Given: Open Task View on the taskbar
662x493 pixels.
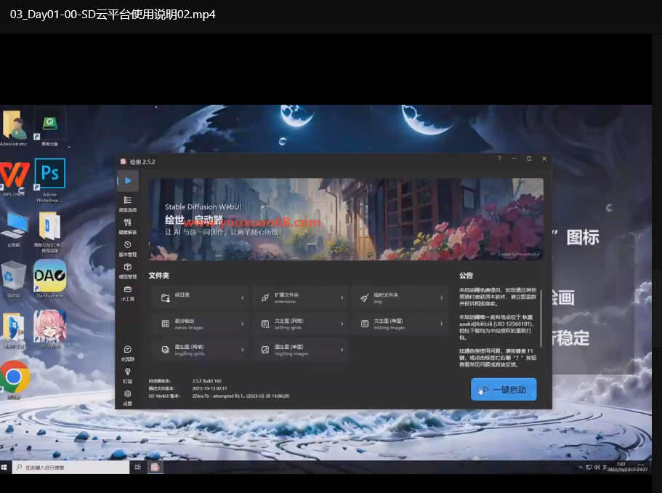Looking at the screenshot, I should (137, 468).
